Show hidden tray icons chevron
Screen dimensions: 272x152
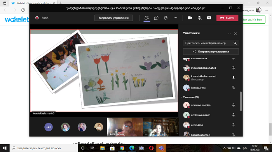(224, 148)
